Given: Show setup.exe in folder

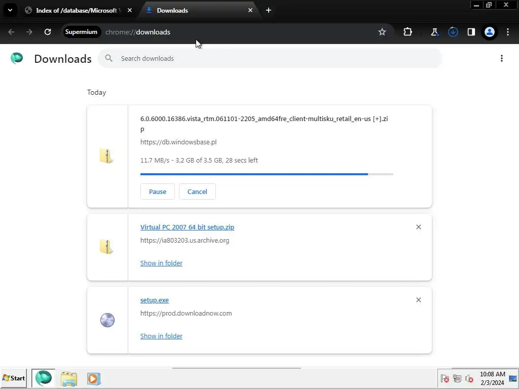Looking at the screenshot, I should pyautogui.click(x=161, y=336).
